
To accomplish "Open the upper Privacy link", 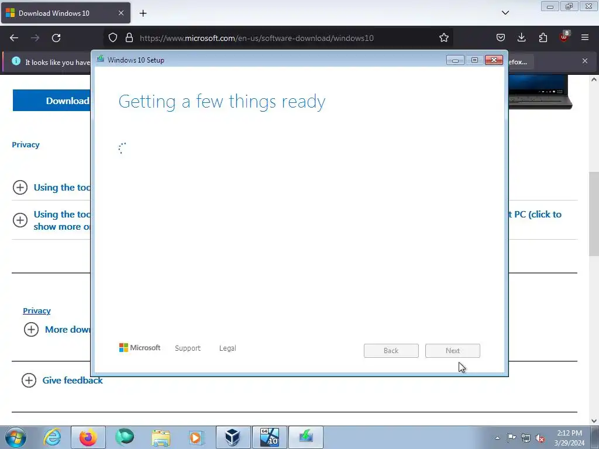I will point(26,145).
